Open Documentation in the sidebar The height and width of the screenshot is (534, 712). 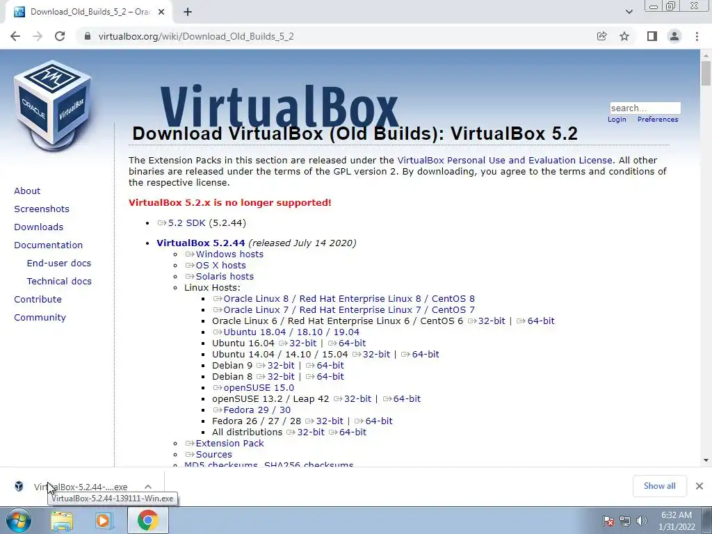pos(48,245)
